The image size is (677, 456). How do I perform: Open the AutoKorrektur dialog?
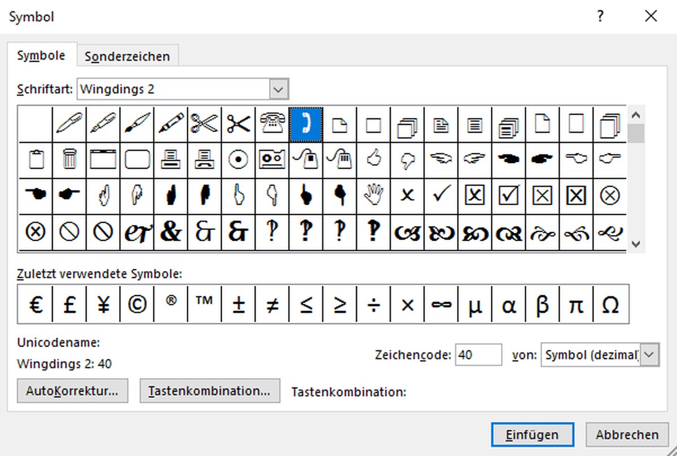pyautogui.click(x=72, y=390)
